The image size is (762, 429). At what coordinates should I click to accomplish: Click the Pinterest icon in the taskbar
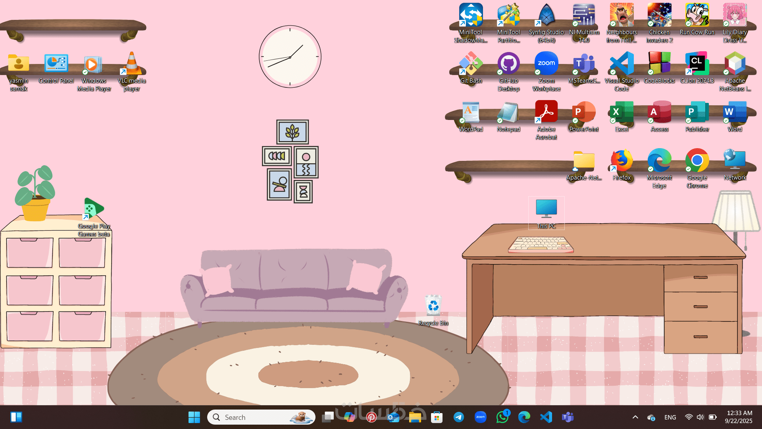371,417
